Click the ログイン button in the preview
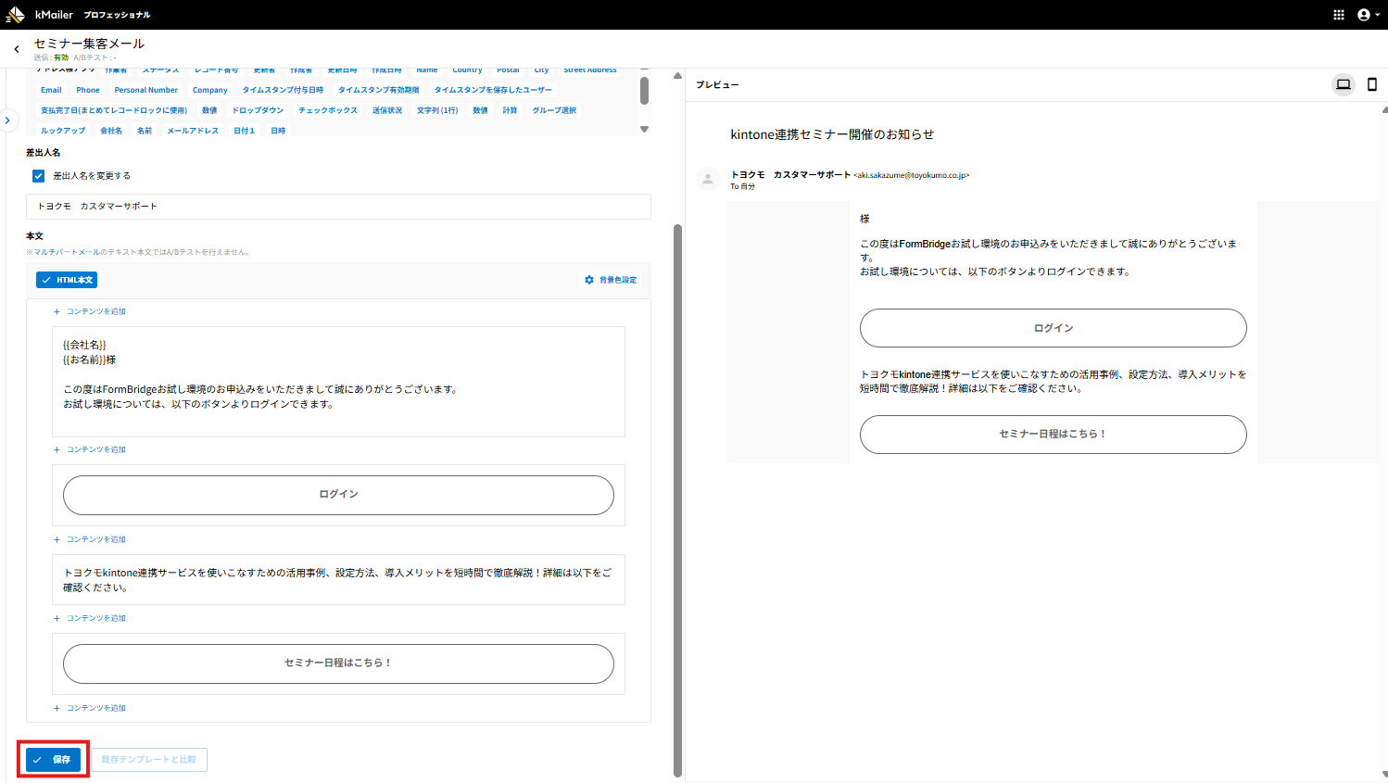1388x783 pixels. pyautogui.click(x=1053, y=328)
